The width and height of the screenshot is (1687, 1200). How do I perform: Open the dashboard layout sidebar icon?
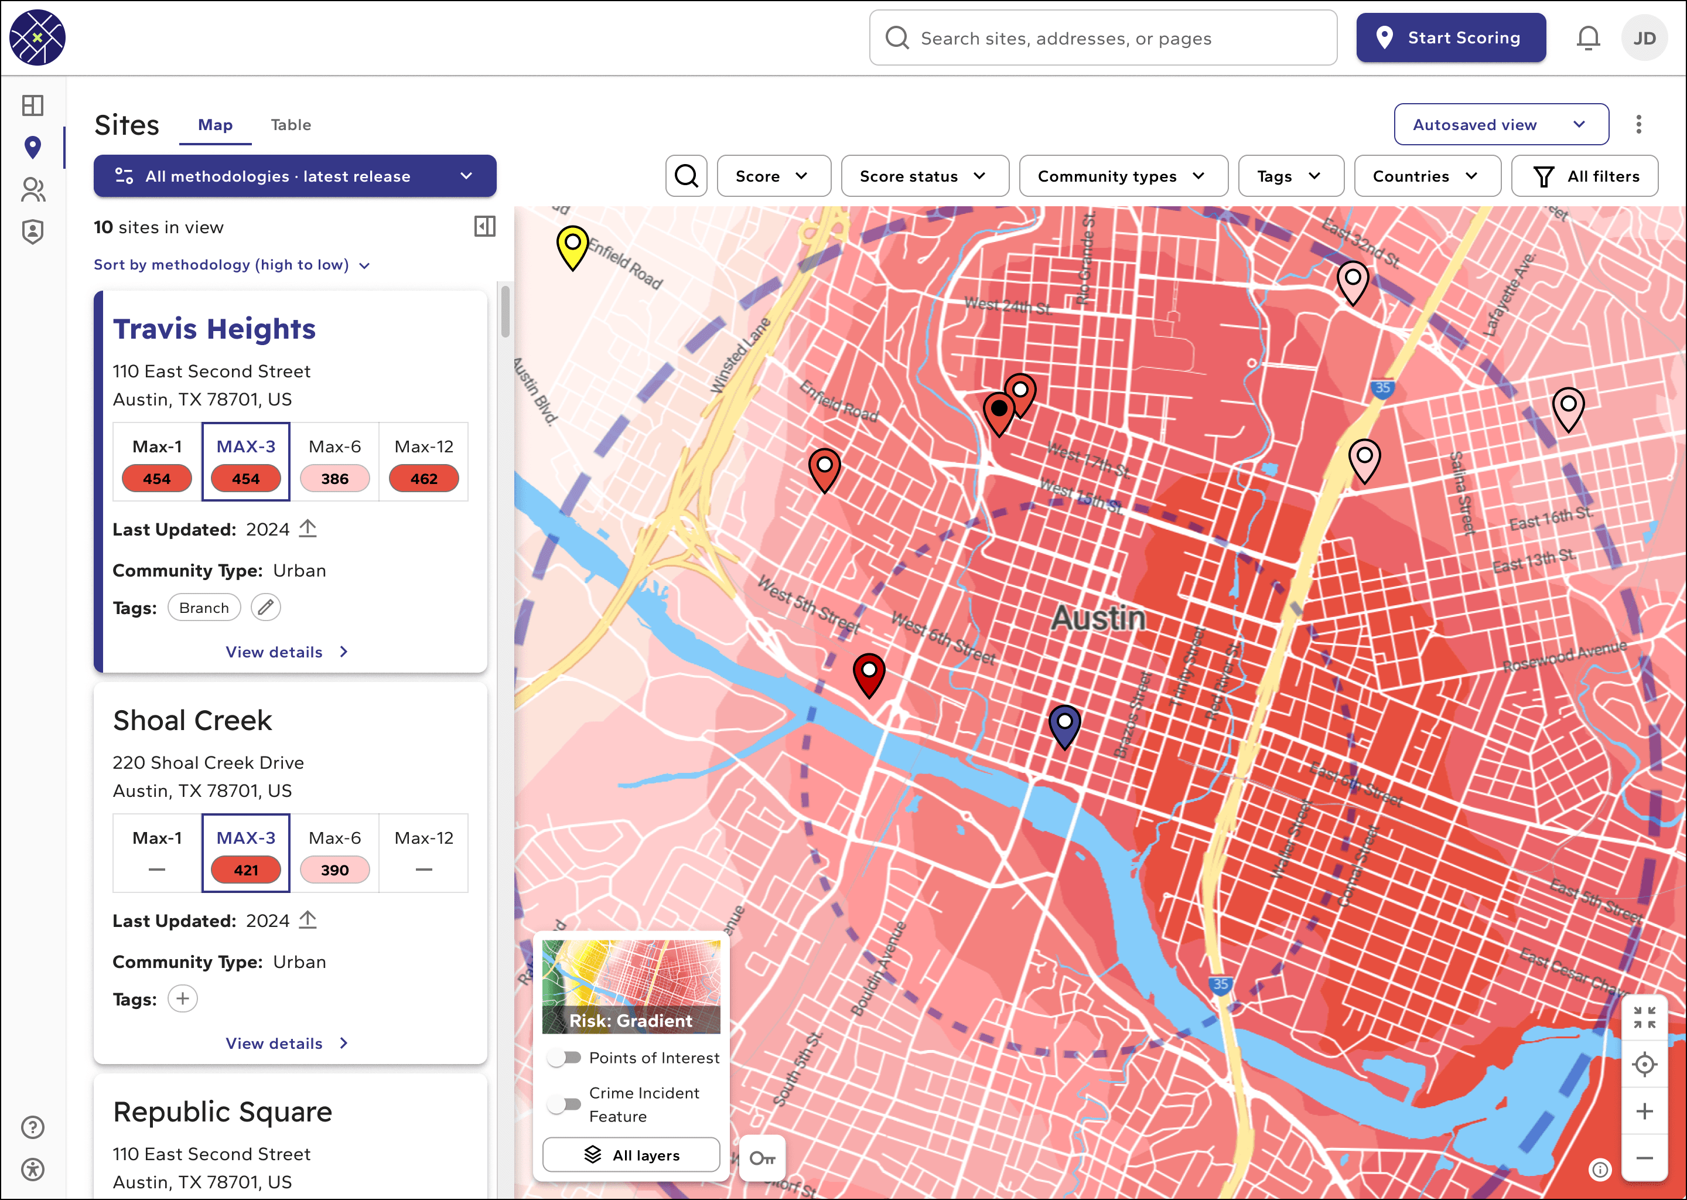pyautogui.click(x=32, y=105)
